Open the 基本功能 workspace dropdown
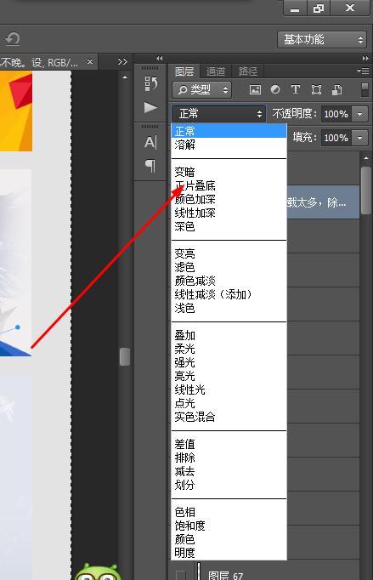 [322, 40]
